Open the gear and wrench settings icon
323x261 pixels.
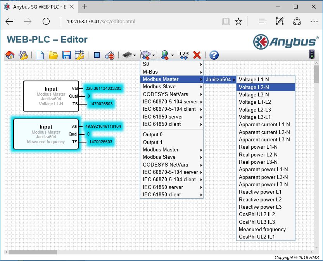click(23, 55)
